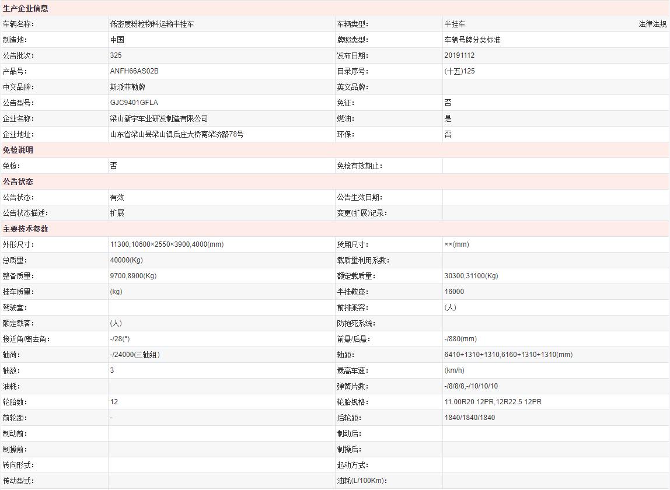This screenshot has width=670, height=490.
Task: Select the company name 梁山新宇车业研发制造有限公司
Action: [159, 119]
